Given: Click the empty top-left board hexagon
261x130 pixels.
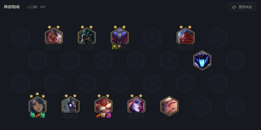Looking at the screenshot, I should (21, 38).
